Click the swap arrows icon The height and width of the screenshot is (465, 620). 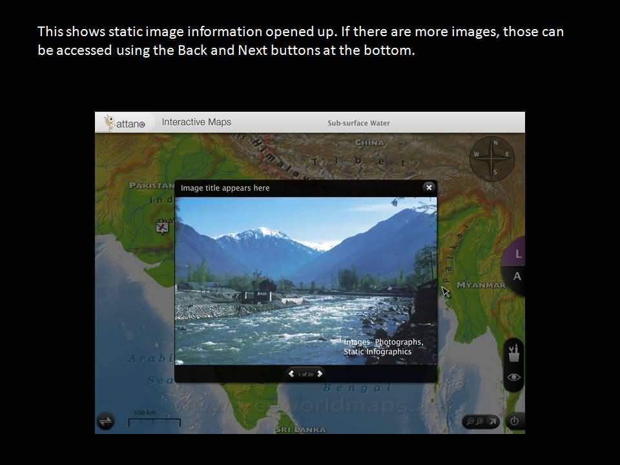click(106, 421)
